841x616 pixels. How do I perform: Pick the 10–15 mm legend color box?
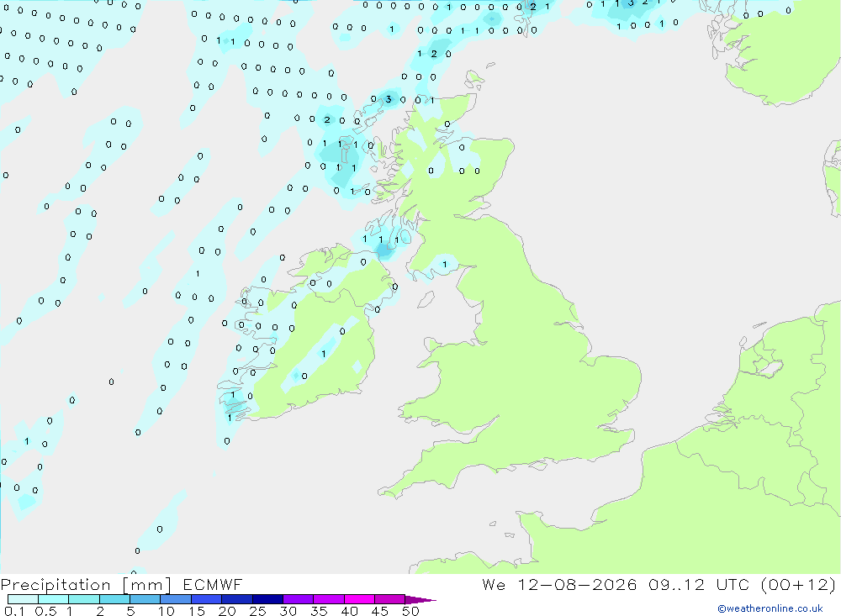pyautogui.click(x=176, y=599)
